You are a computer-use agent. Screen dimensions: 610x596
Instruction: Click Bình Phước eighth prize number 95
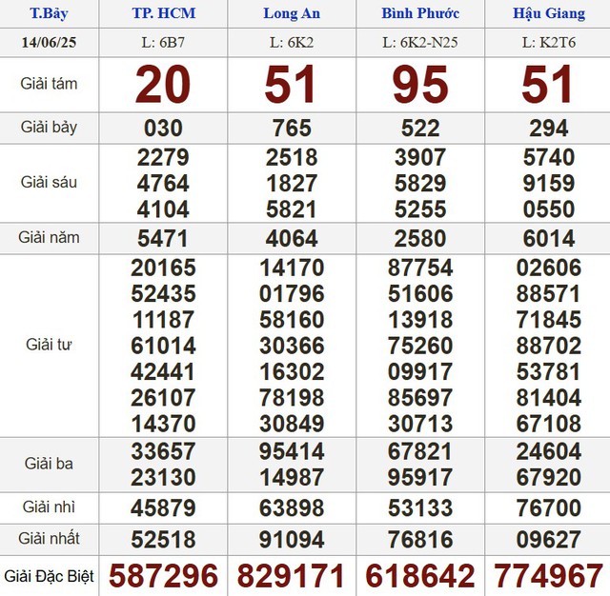click(x=420, y=85)
